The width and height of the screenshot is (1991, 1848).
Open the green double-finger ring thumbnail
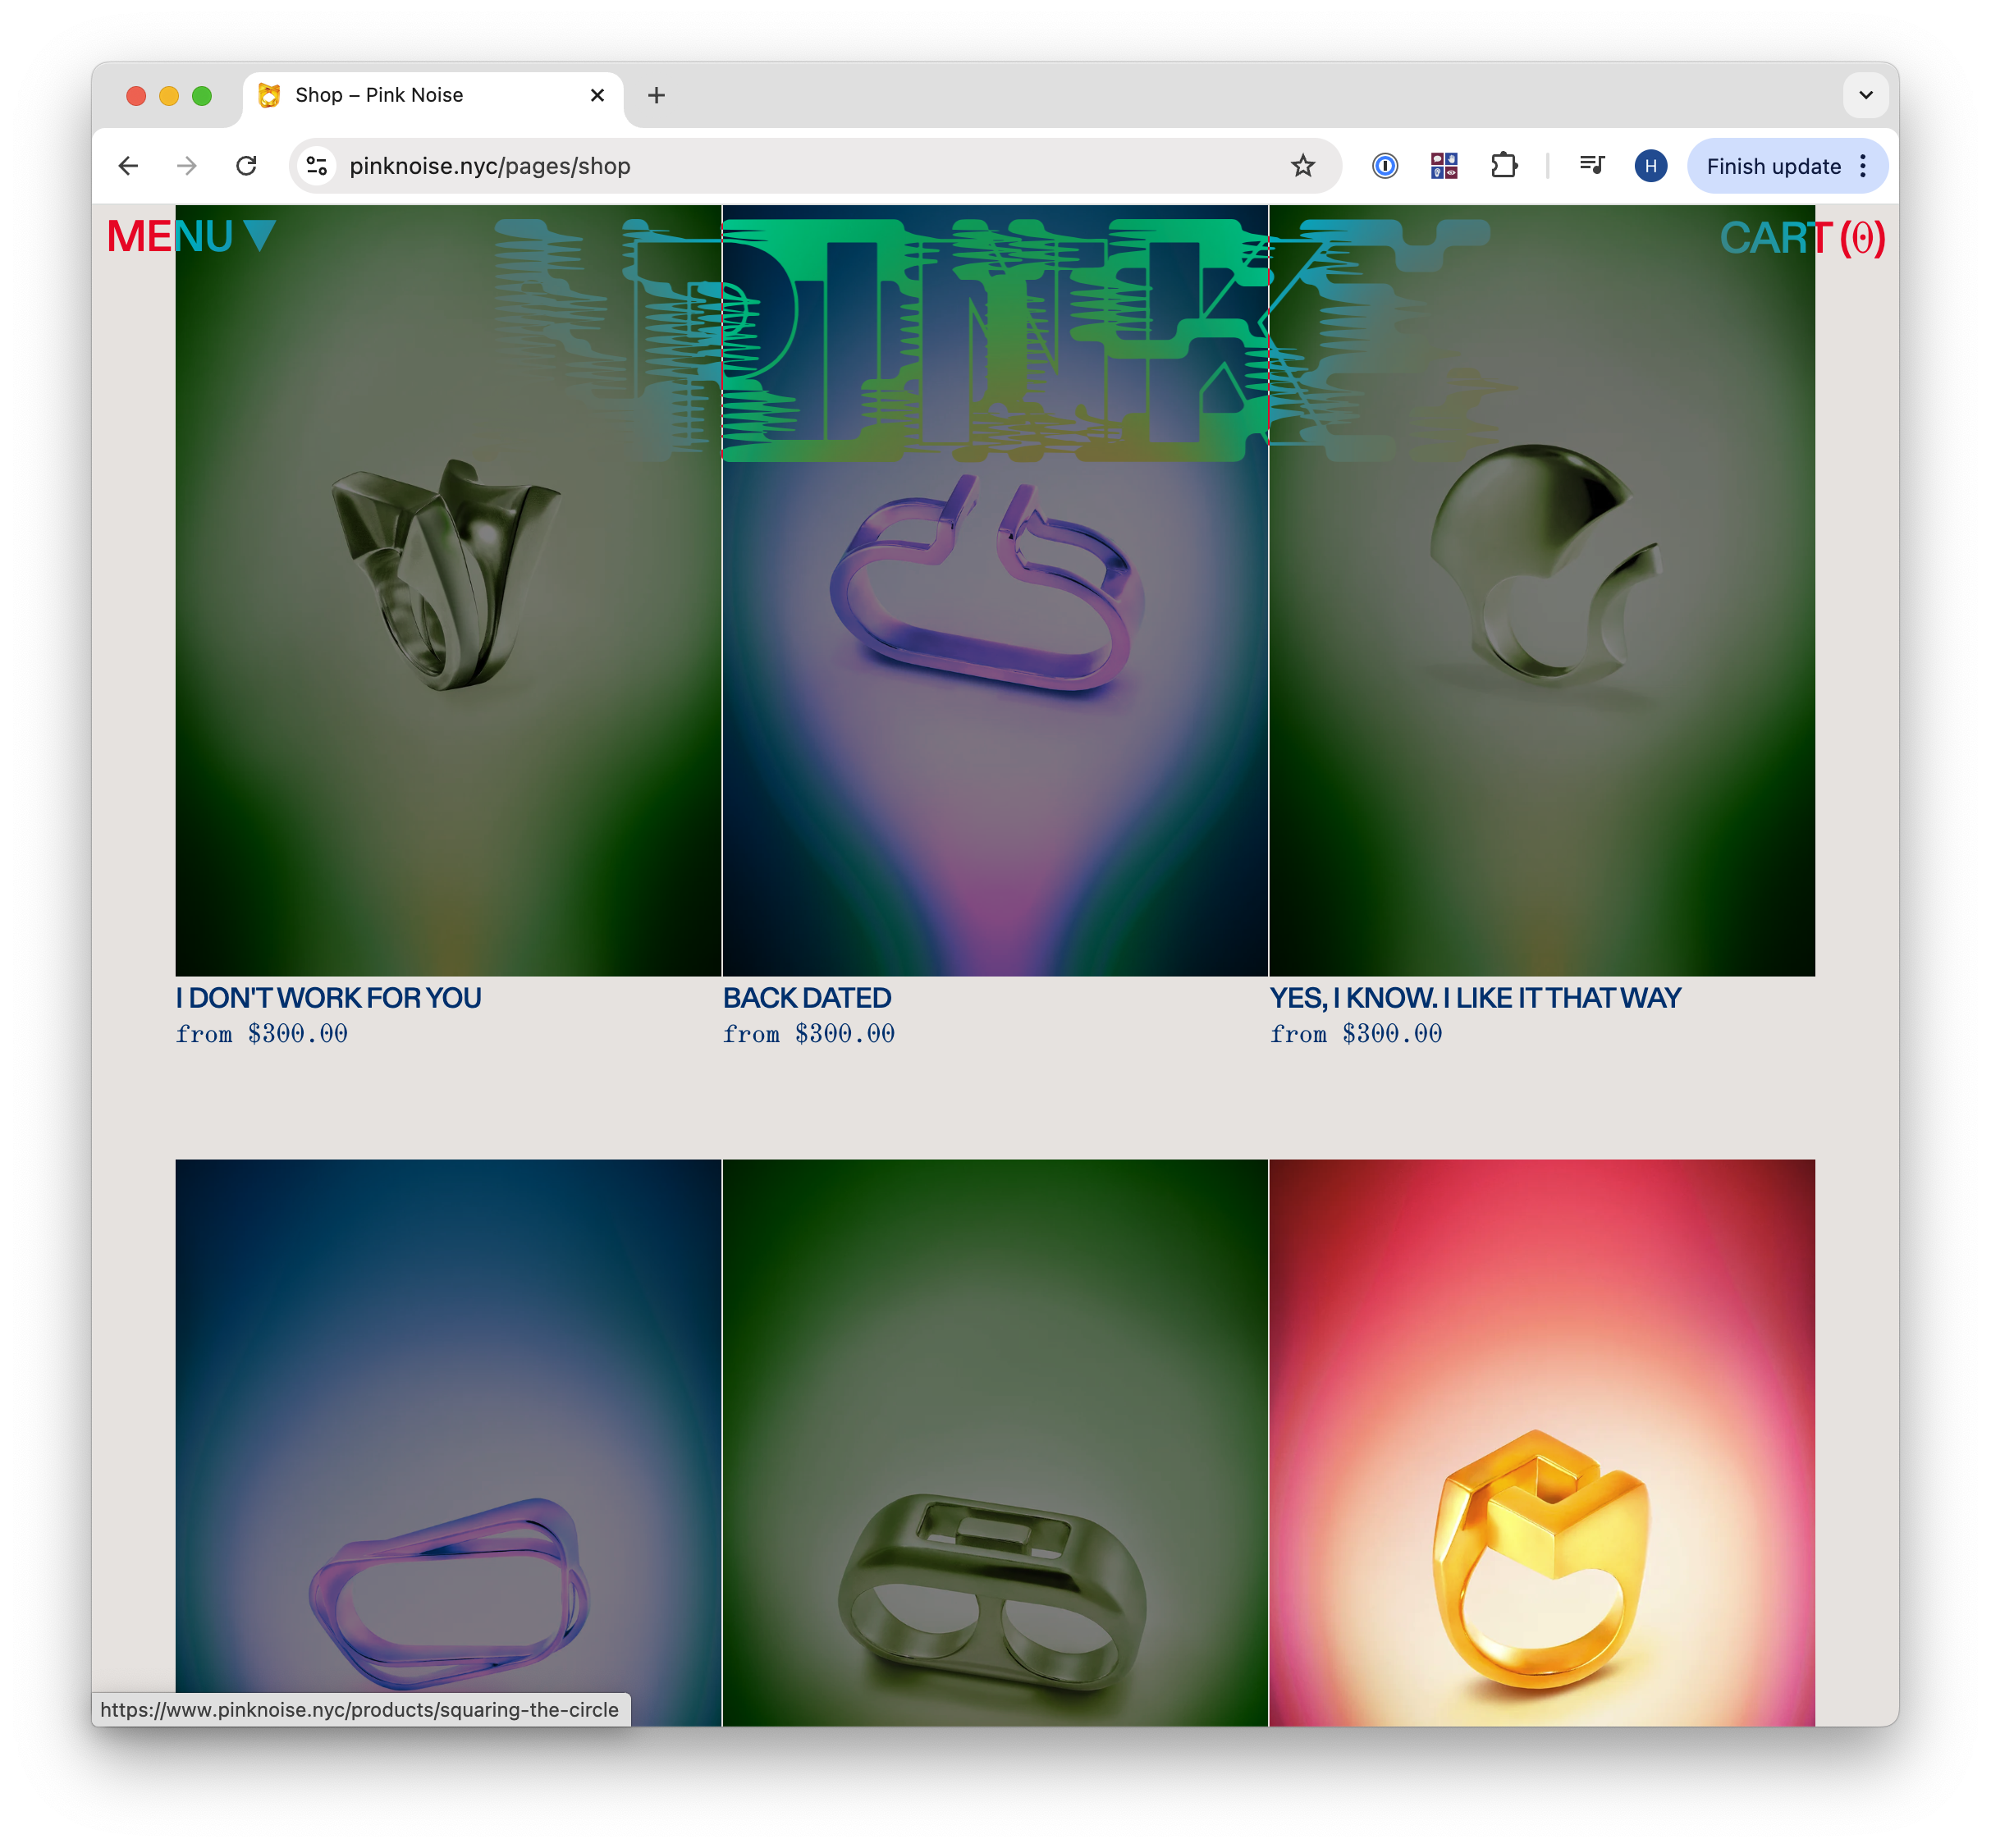point(995,1442)
